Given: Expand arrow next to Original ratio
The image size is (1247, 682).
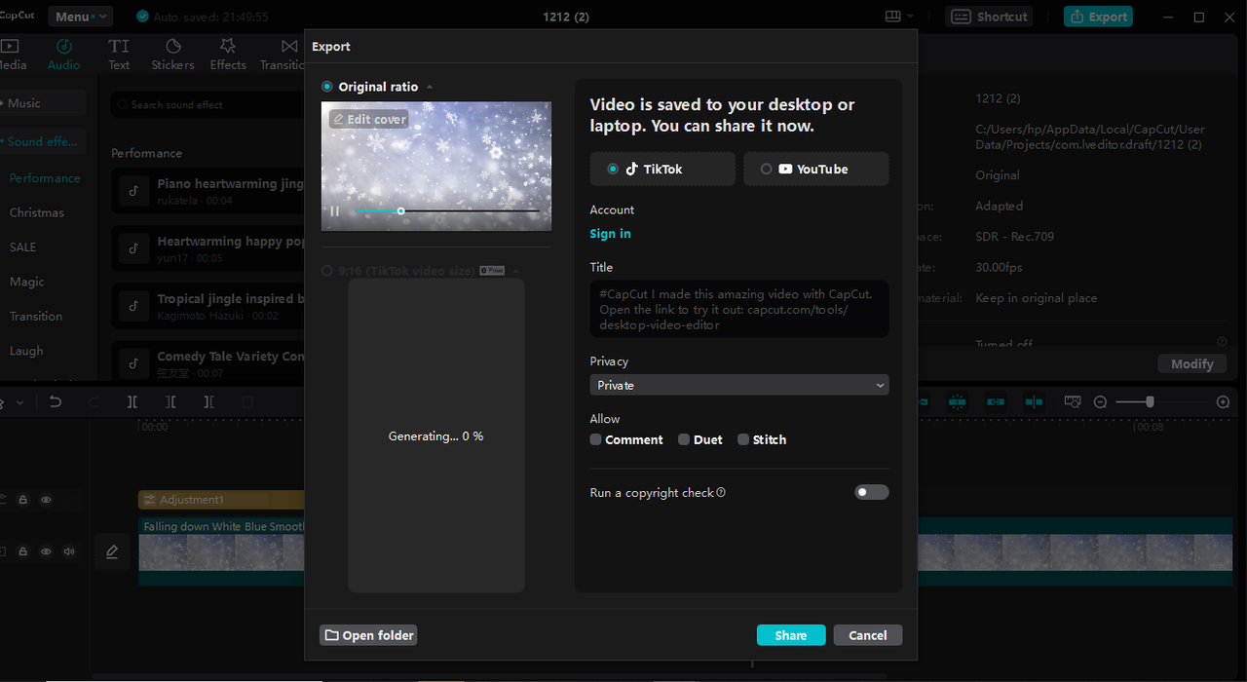Looking at the screenshot, I should click(x=430, y=87).
